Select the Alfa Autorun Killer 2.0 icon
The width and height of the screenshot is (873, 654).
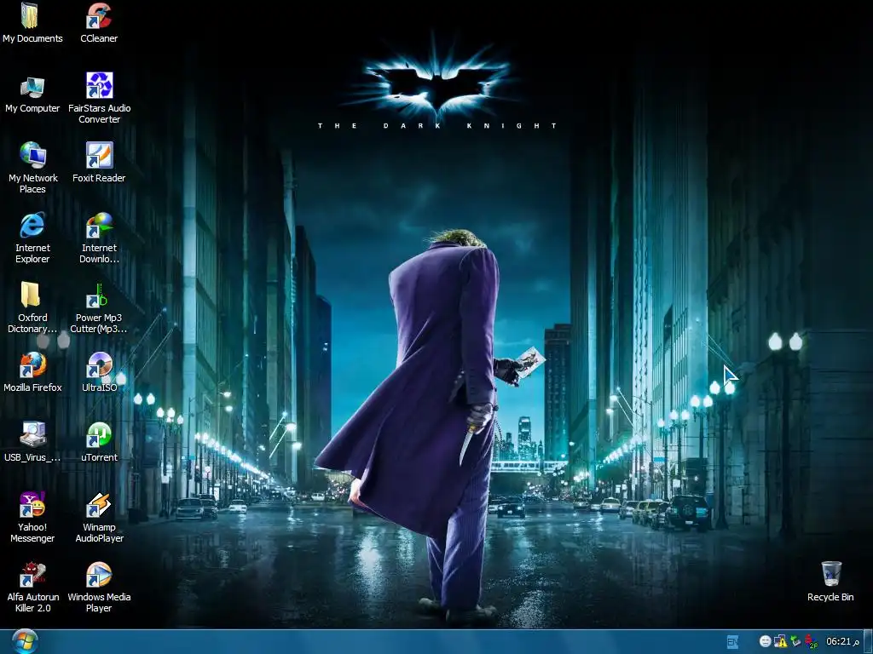pos(32,575)
